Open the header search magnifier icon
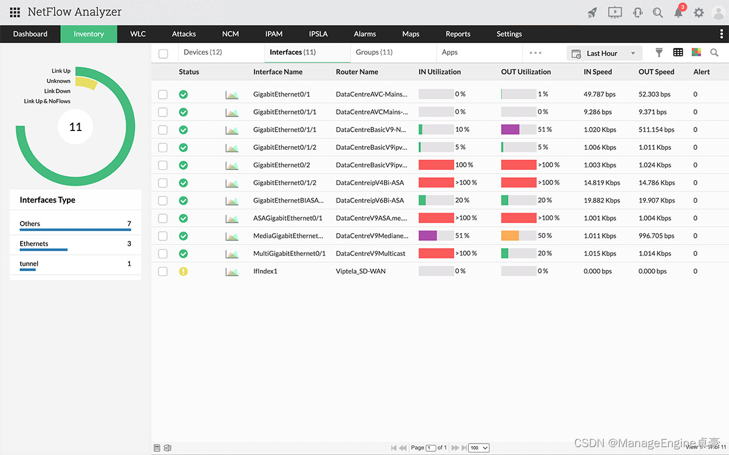Image resolution: width=729 pixels, height=455 pixels. 657,12
